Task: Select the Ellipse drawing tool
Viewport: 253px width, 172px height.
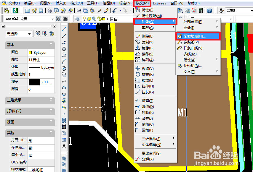Action: (x=64, y=88)
